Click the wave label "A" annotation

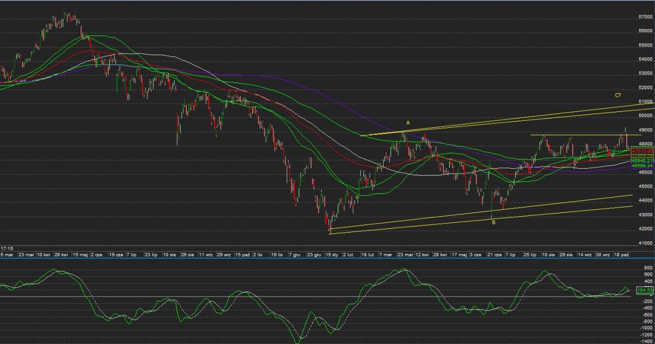click(x=408, y=123)
